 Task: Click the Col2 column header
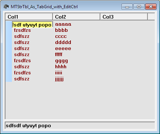(76, 17)
